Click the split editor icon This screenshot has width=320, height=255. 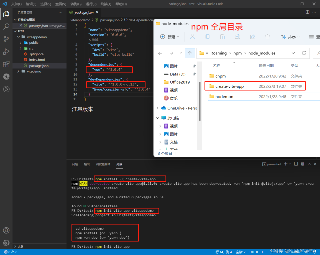(x=307, y=12)
